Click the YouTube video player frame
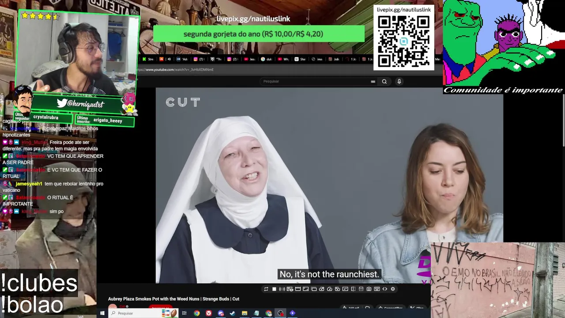 pos(329,185)
